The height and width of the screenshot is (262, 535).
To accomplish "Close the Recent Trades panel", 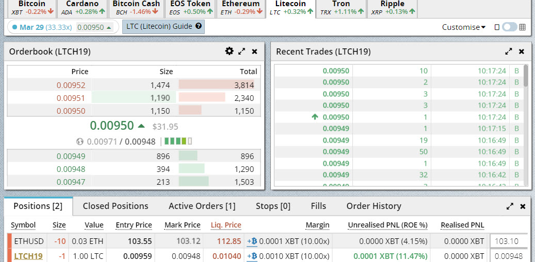I will pyautogui.click(x=522, y=51).
